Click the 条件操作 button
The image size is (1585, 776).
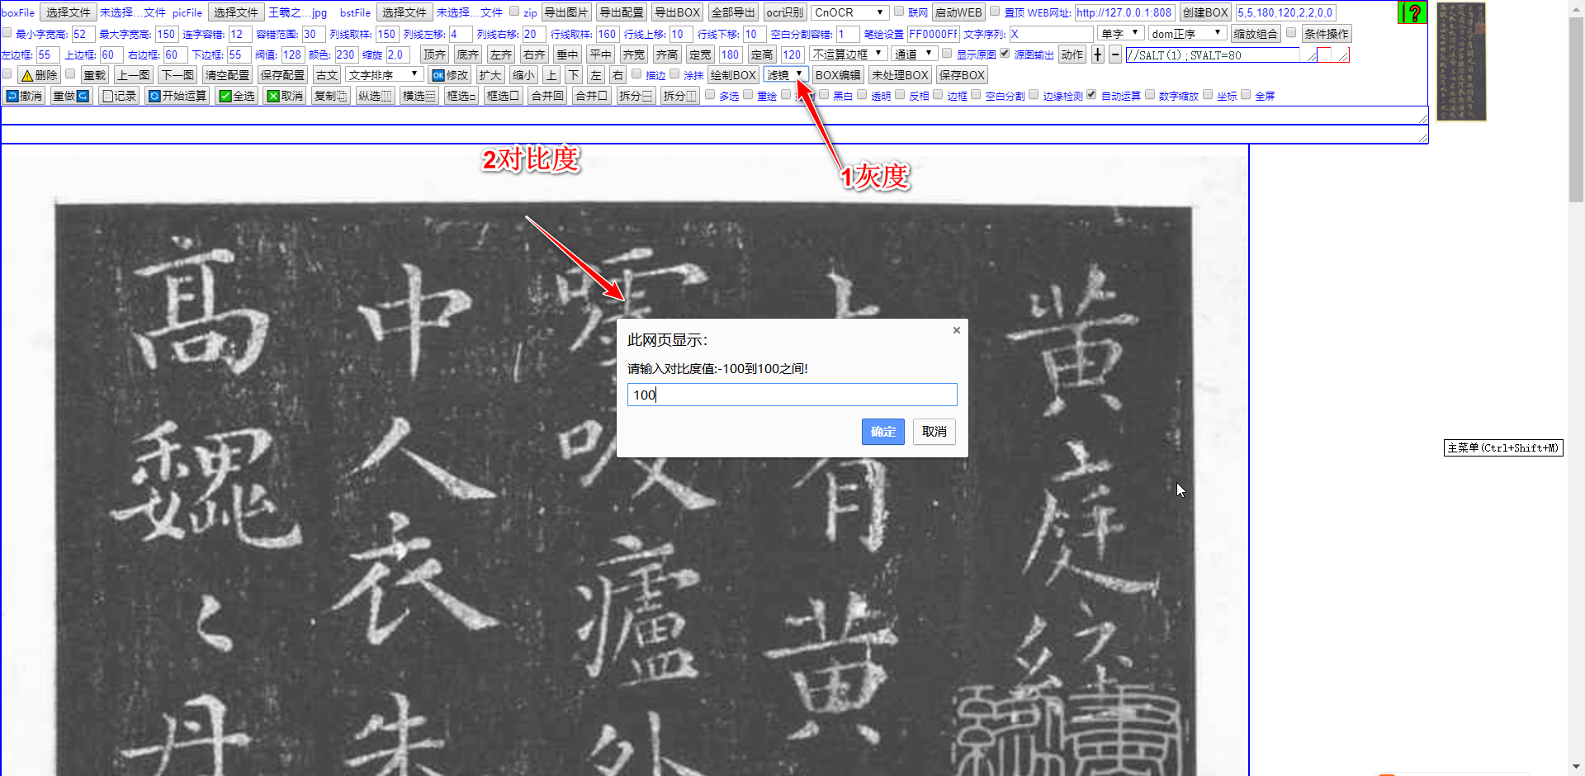(1327, 34)
